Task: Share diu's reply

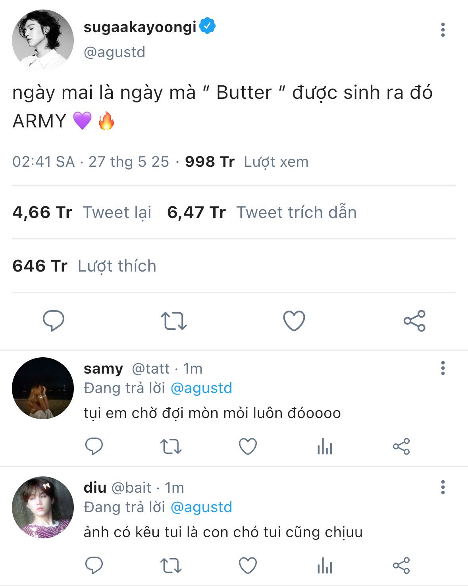Action: coord(401,565)
